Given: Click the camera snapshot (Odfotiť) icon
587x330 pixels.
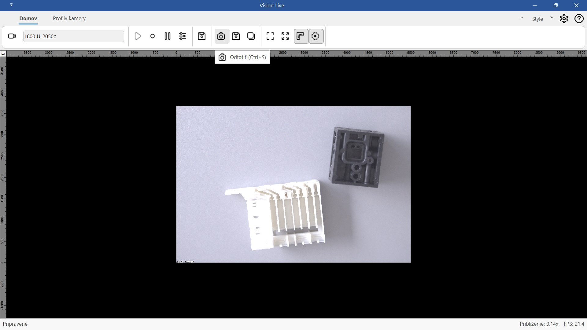Looking at the screenshot, I should click(x=221, y=36).
